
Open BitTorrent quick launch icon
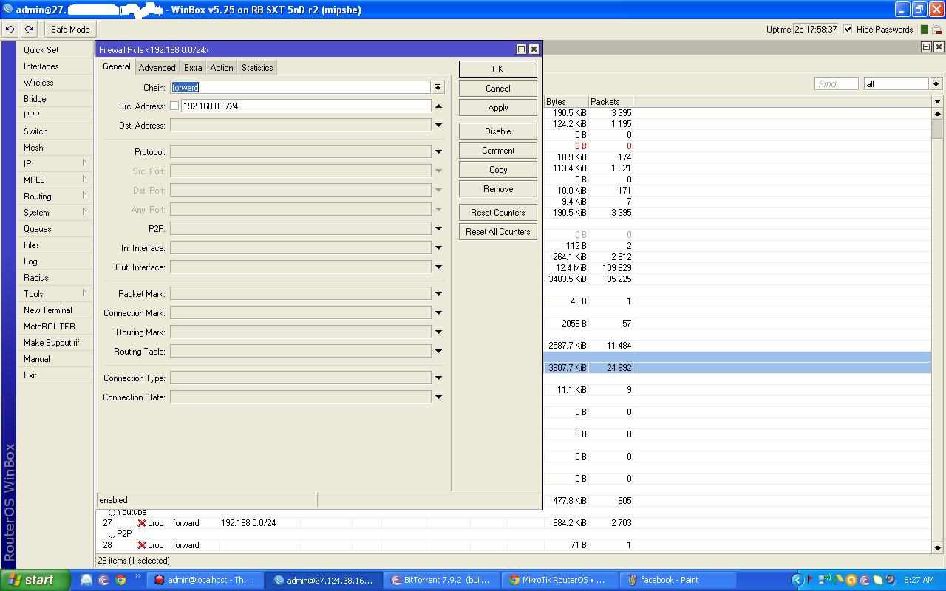103,580
